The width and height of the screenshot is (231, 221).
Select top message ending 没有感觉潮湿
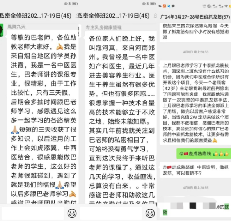pyautogui.click(x=195, y=32)
